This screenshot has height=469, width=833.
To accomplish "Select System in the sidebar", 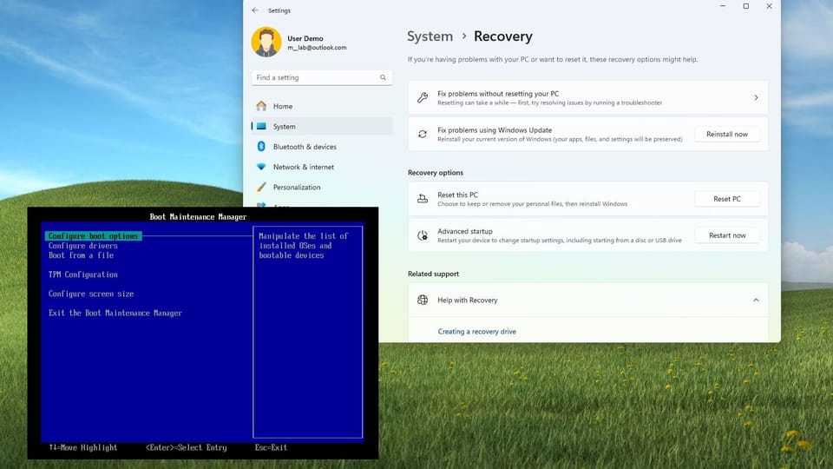I will [x=321, y=127].
